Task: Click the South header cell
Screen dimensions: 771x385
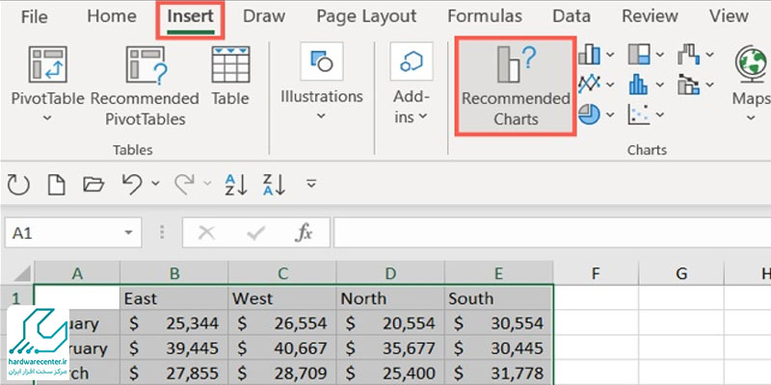Action: [x=498, y=298]
